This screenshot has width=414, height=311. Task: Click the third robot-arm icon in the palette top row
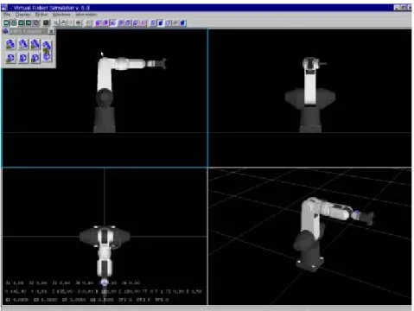pos(35,44)
